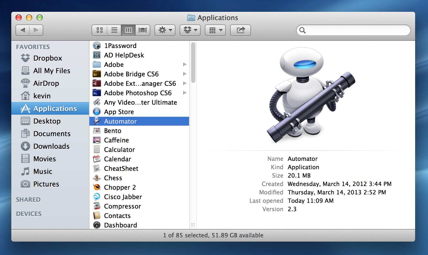
Task: Select the AD HelpDesk icon
Action: coord(97,55)
